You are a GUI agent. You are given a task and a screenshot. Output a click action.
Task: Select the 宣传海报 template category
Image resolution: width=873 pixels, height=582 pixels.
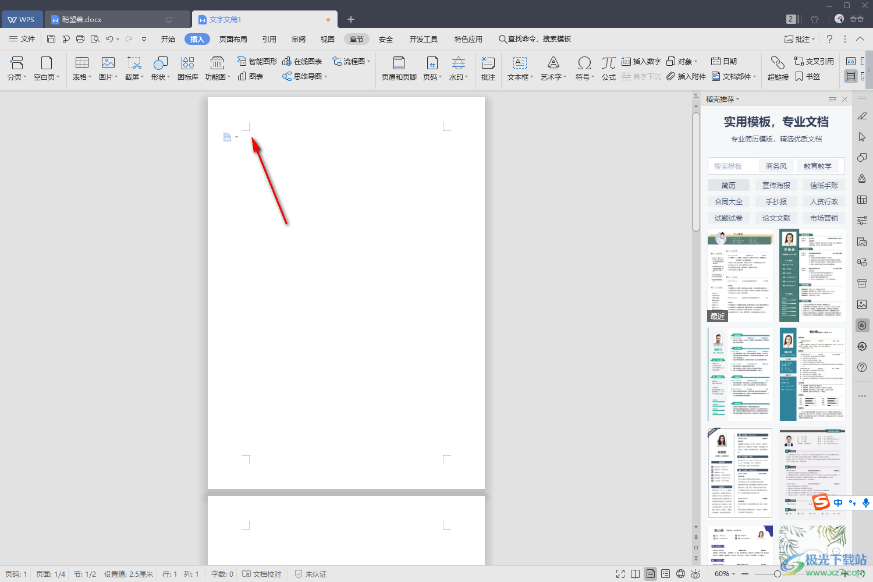(776, 185)
